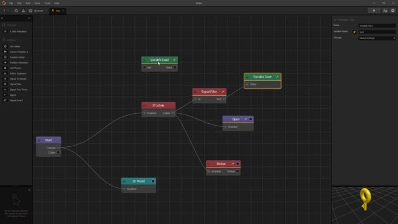Open the Help menu
Viewport: 398px width, 224px height.
57,3
